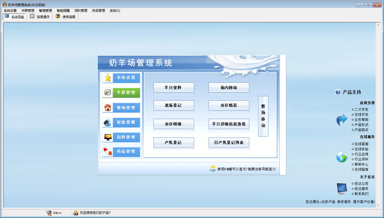This screenshot has width=384, height=218.
Task: Open the 繁殖管理 menu
Action: [x=46, y=11]
